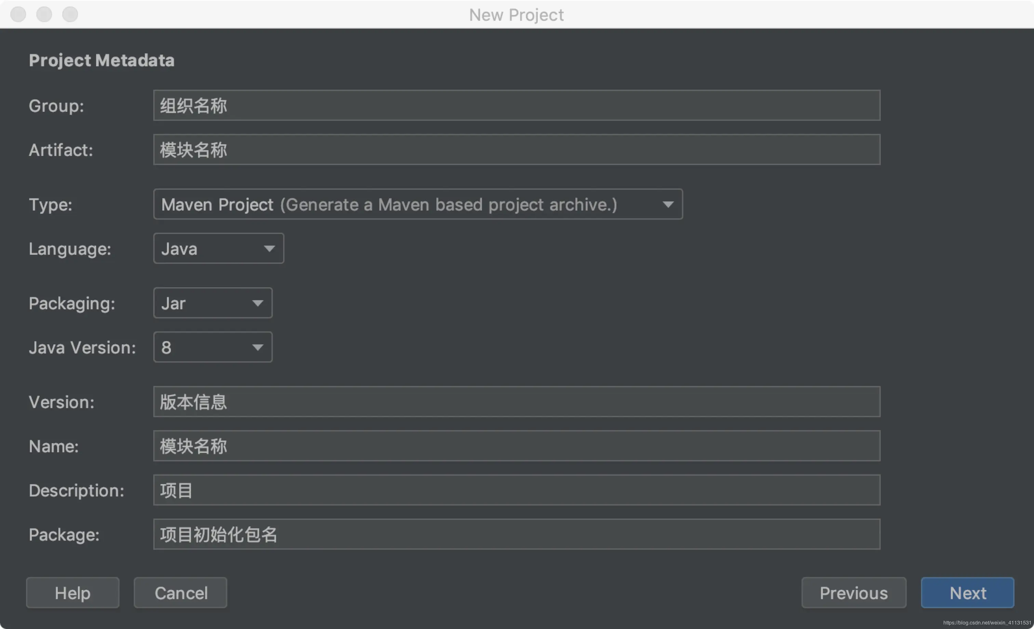
Task: Click the arrow icon of Type combo box
Action: [x=668, y=205]
